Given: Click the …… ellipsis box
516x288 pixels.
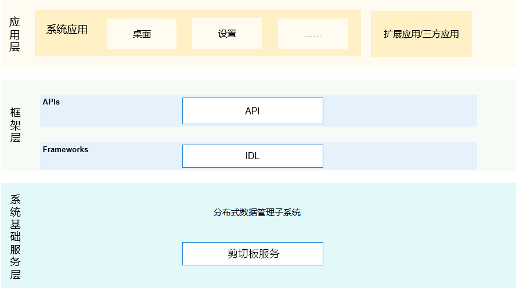Looking at the screenshot, I should pyautogui.click(x=312, y=34).
